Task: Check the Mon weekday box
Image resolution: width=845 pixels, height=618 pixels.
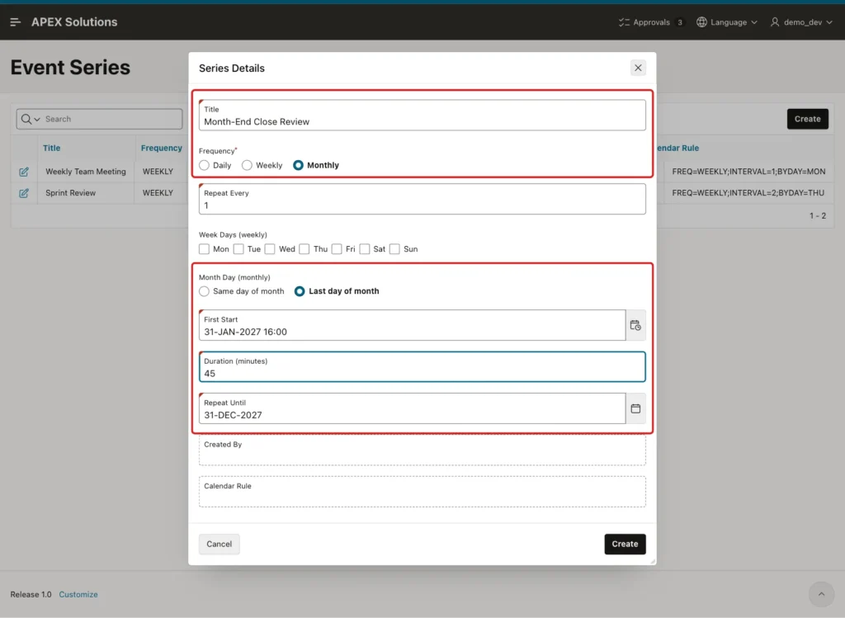Action: tap(204, 249)
